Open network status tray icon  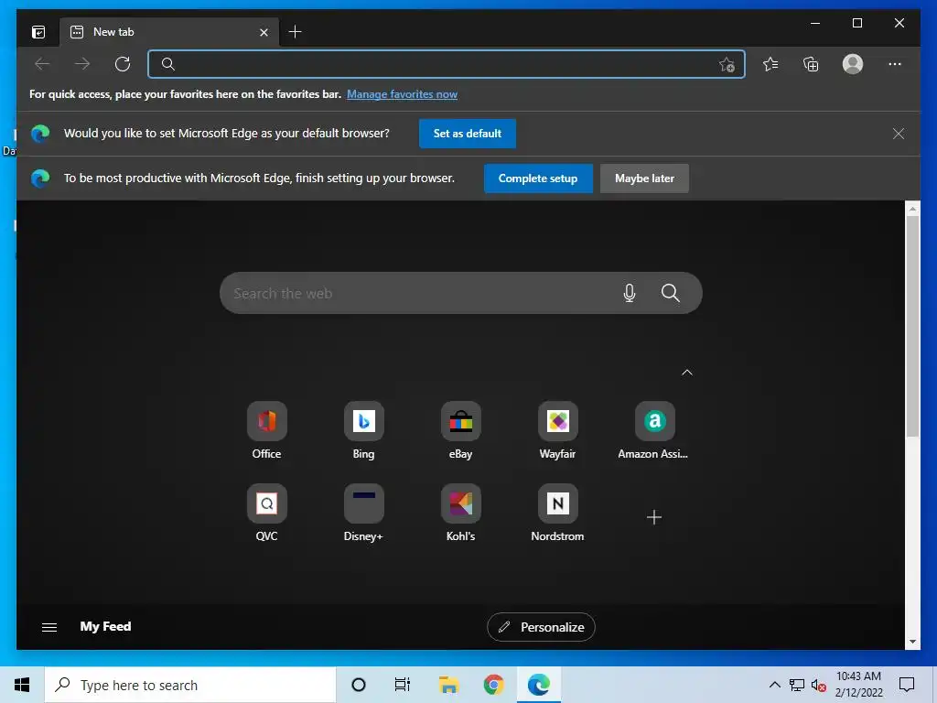[797, 685]
